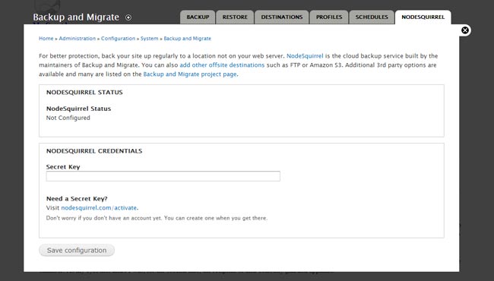Open the Restore tab

[x=235, y=17]
